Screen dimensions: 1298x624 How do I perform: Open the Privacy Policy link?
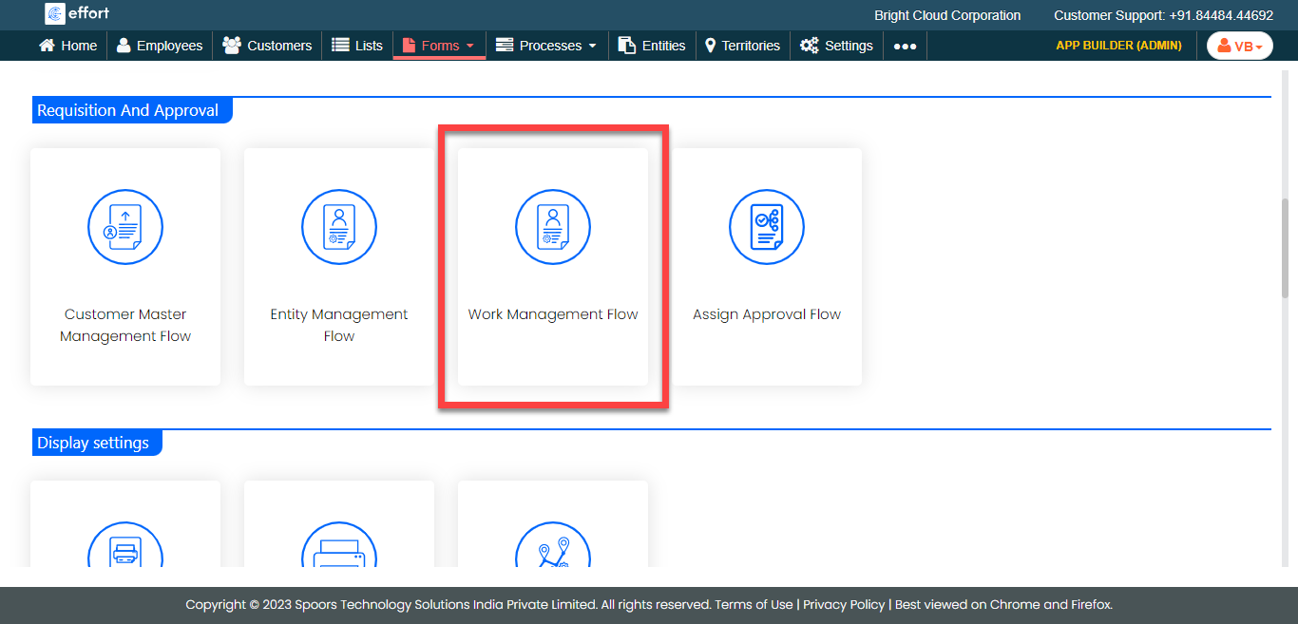pyautogui.click(x=844, y=604)
